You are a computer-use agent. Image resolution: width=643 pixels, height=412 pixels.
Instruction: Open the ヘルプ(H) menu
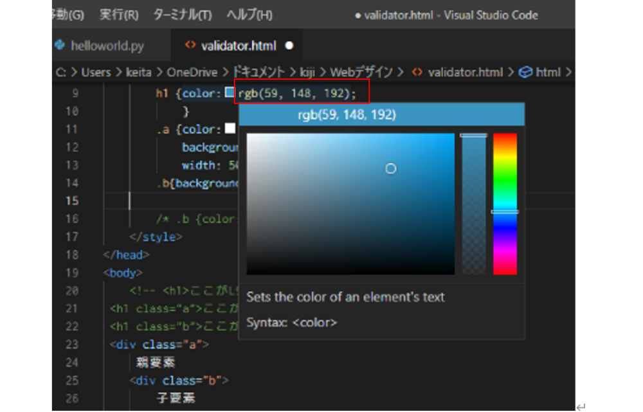tap(249, 15)
